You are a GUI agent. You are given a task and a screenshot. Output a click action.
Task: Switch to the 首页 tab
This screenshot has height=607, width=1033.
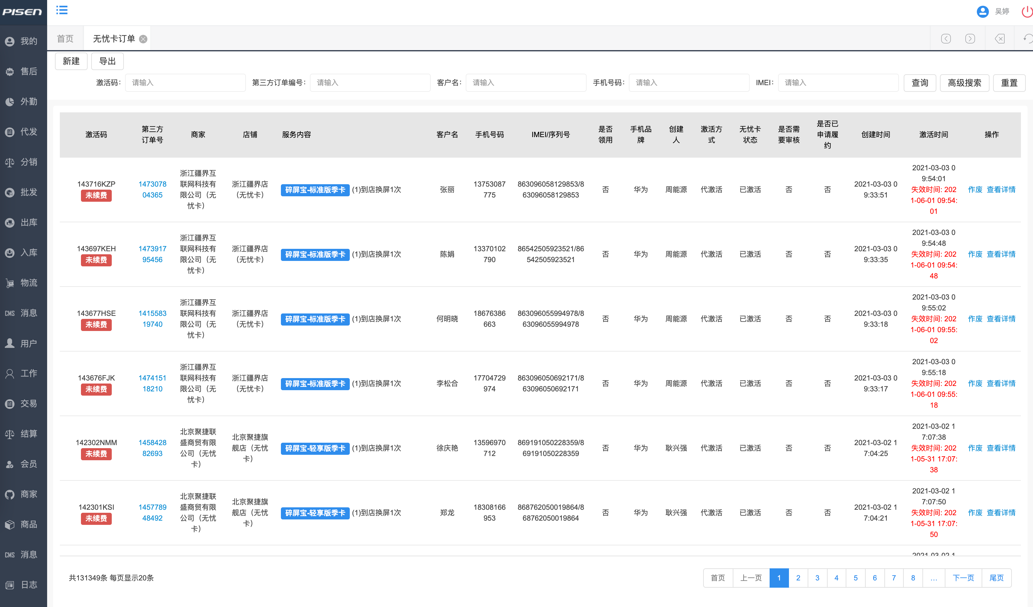(65, 39)
